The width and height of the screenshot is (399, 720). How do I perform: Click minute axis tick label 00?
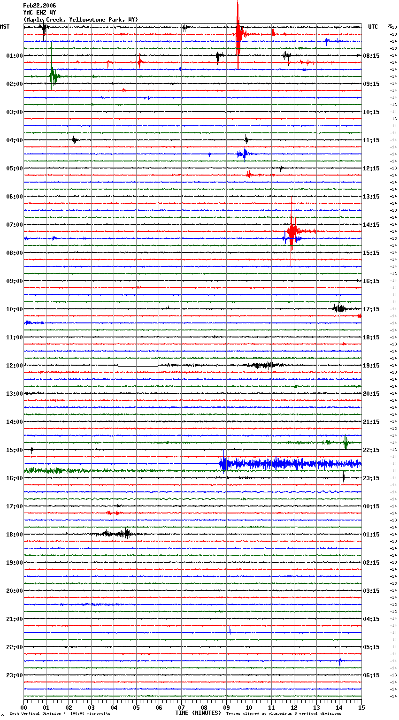[23, 707]
